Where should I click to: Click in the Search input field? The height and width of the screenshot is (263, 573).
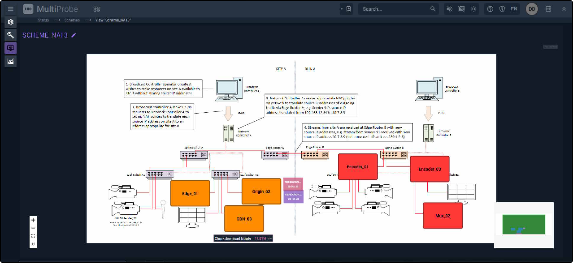pyautogui.click(x=395, y=9)
